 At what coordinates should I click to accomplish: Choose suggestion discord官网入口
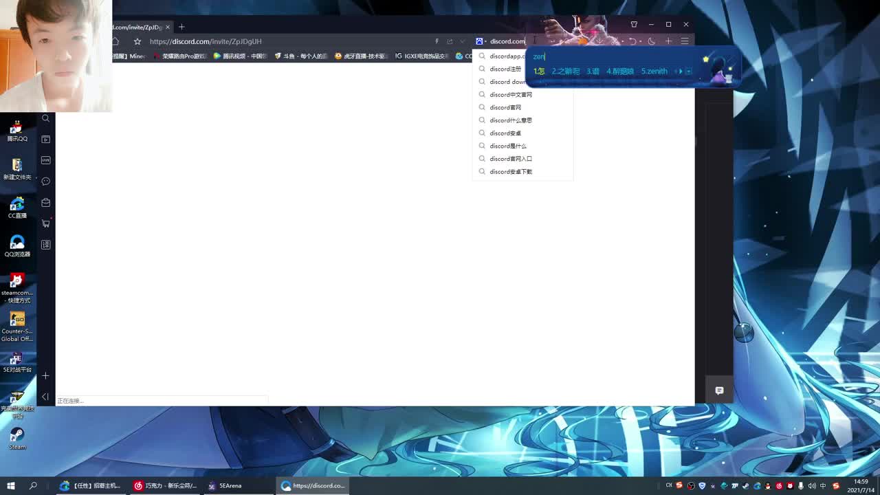(522, 159)
